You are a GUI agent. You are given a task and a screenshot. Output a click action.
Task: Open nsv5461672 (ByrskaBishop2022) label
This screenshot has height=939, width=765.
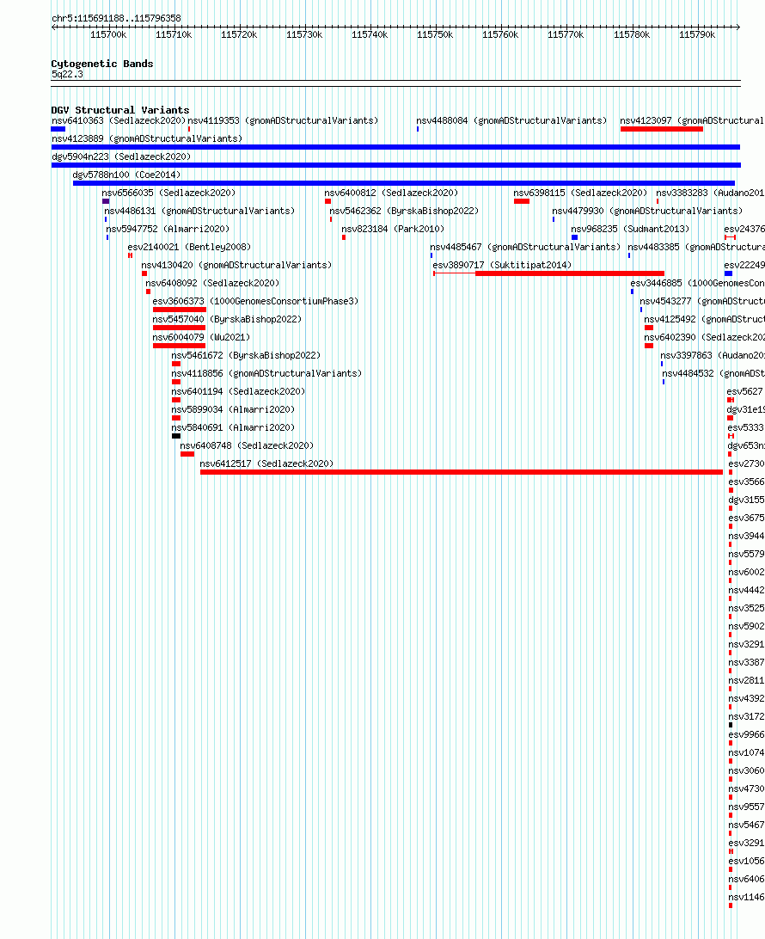(x=246, y=355)
